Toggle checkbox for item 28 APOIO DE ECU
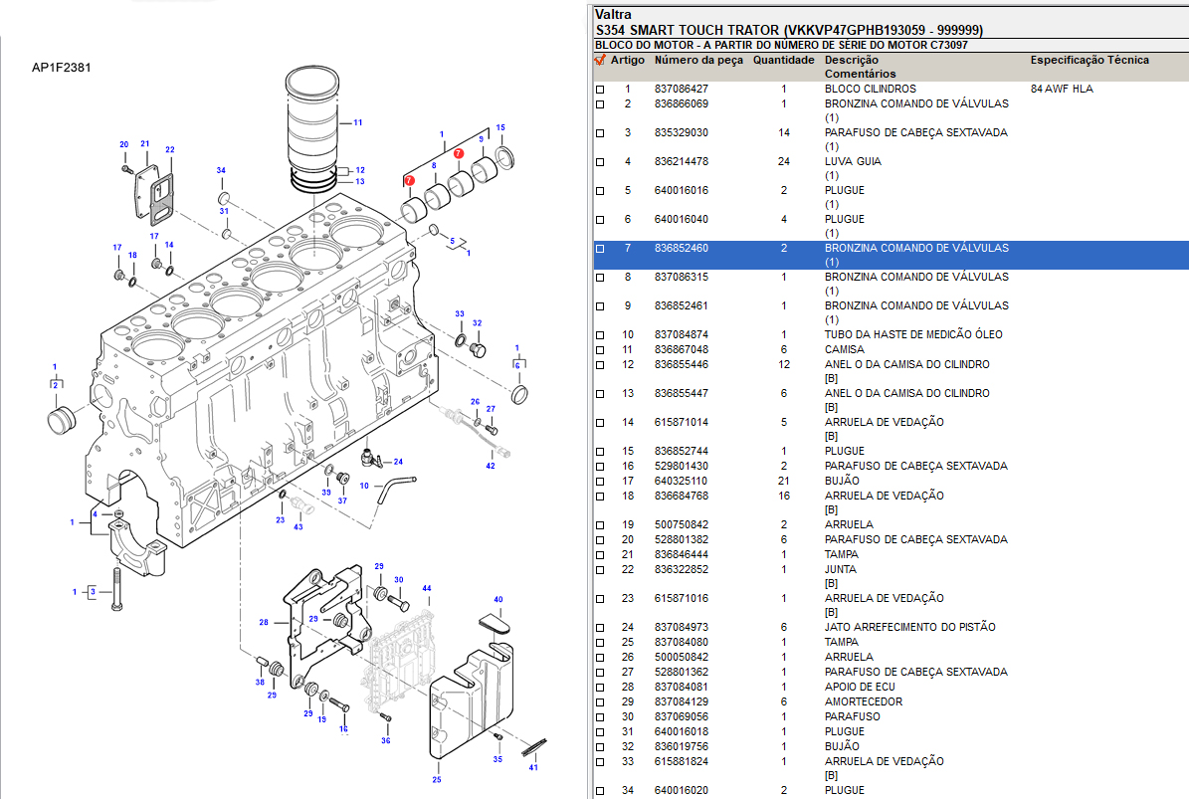 pyautogui.click(x=600, y=688)
